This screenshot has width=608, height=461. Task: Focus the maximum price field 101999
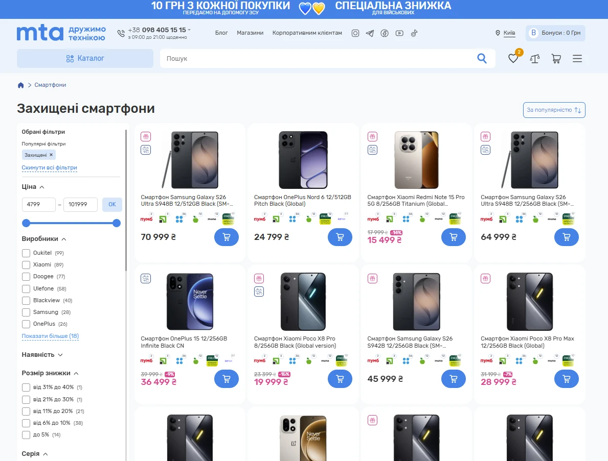[80, 204]
